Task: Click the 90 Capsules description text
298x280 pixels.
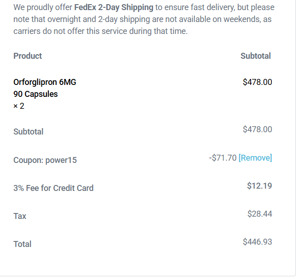Action: [x=35, y=94]
